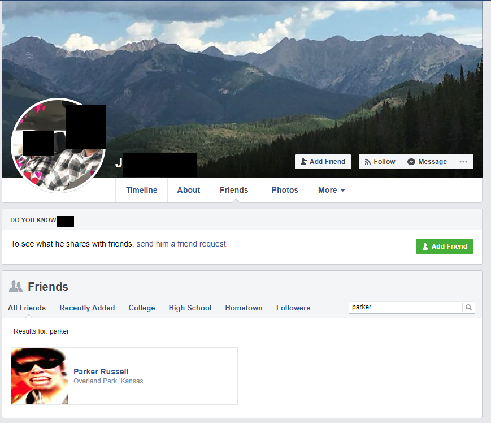Filter friends by Hometown
The height and width of the screenshot is (423, 491).
(x=244, y=308)
